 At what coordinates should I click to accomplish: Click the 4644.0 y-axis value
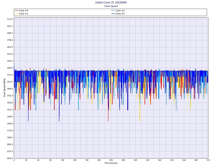tap(10, 47)
